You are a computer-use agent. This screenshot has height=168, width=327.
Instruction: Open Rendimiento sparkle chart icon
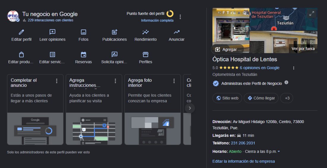click(x=145, y=32)
